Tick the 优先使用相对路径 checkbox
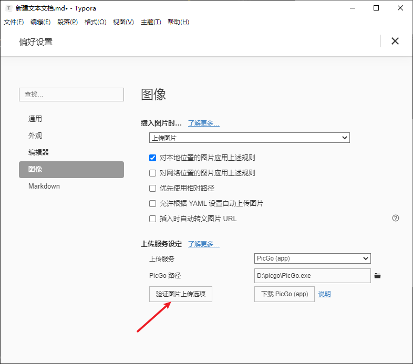 (x=152, y=189)
